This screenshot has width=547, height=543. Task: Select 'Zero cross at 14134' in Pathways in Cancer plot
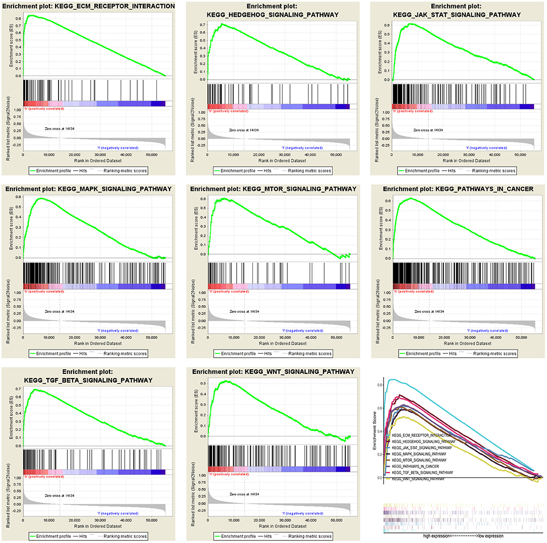tap(429, 312)
